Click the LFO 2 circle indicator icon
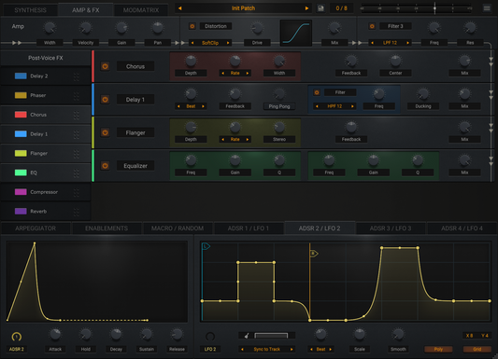 coord(210,337)
